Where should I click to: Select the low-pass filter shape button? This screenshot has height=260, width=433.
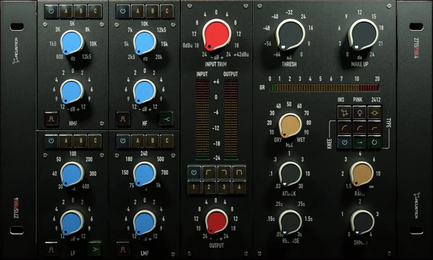[x=224, y=172]
